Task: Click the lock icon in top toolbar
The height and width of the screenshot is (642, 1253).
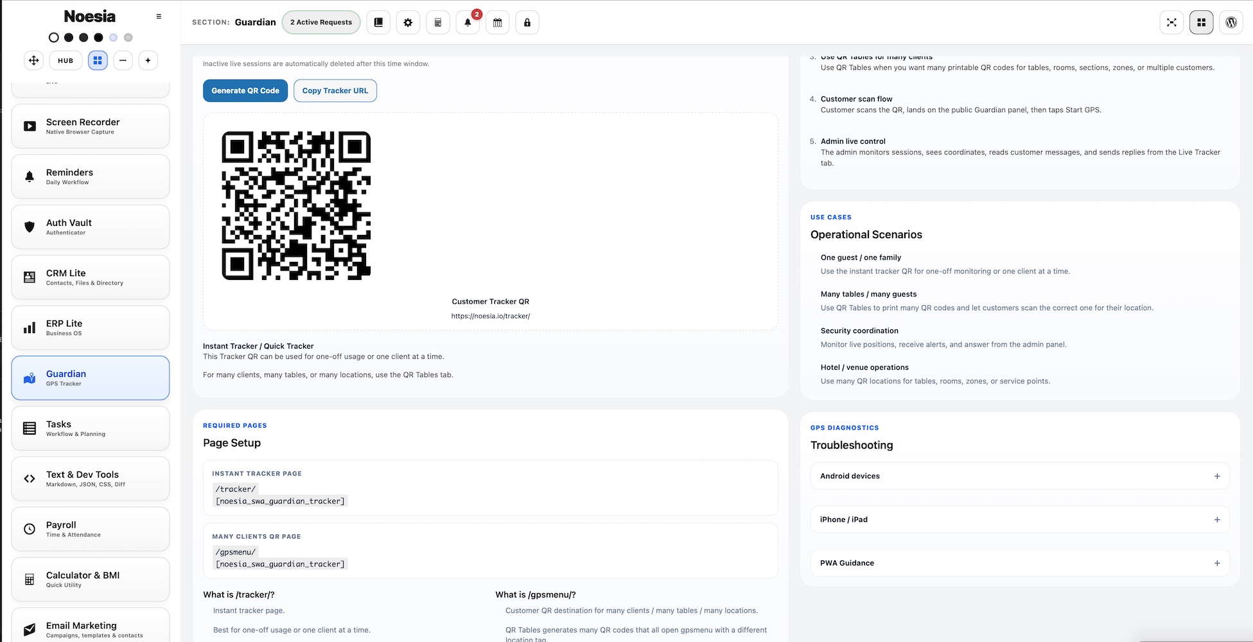Action: [527, 22]
